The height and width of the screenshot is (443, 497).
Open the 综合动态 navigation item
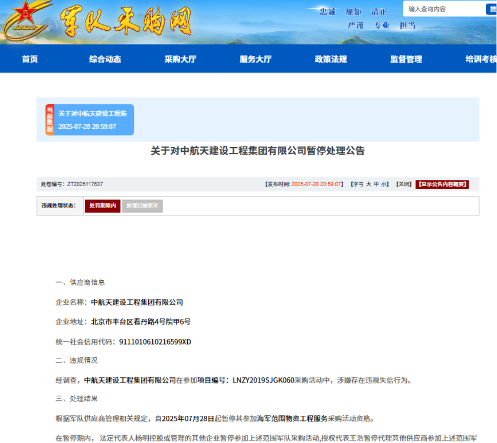pyautogui.click(x=105, y=59)
